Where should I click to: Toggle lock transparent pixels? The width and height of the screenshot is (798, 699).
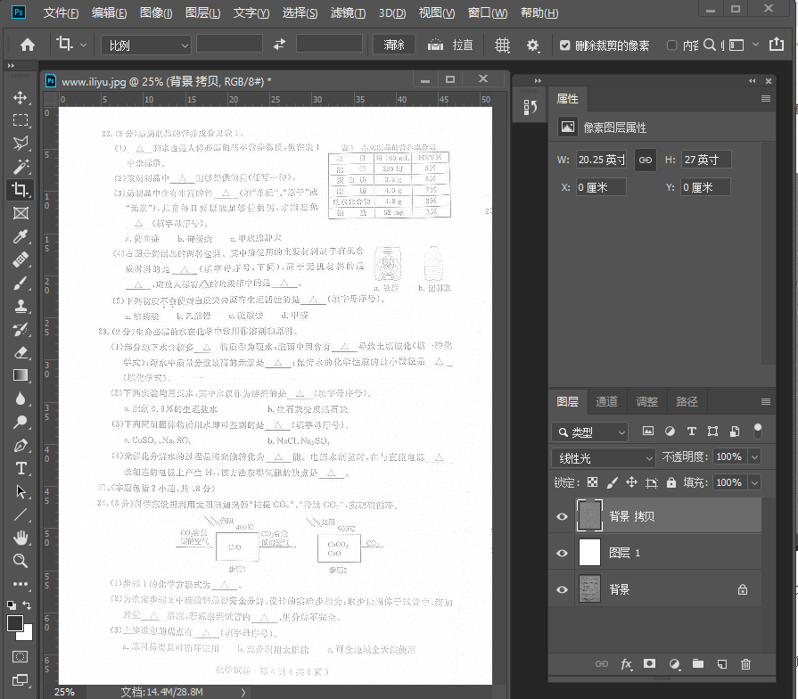tap(592, 482)
